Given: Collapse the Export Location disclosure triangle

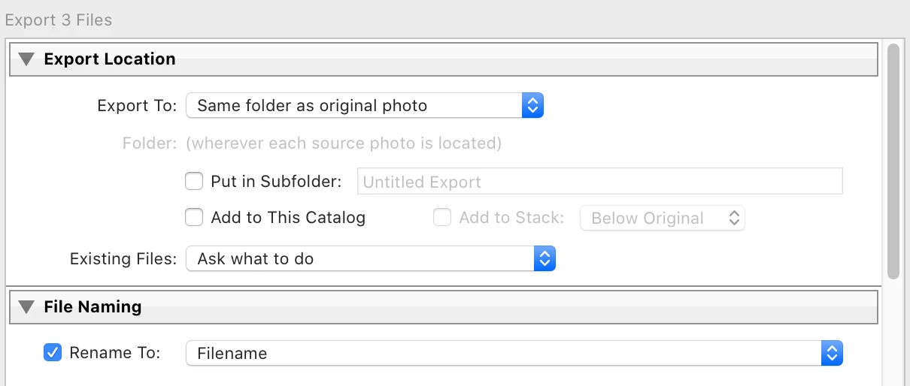Looking at the screenshot, I should point(27,59).
